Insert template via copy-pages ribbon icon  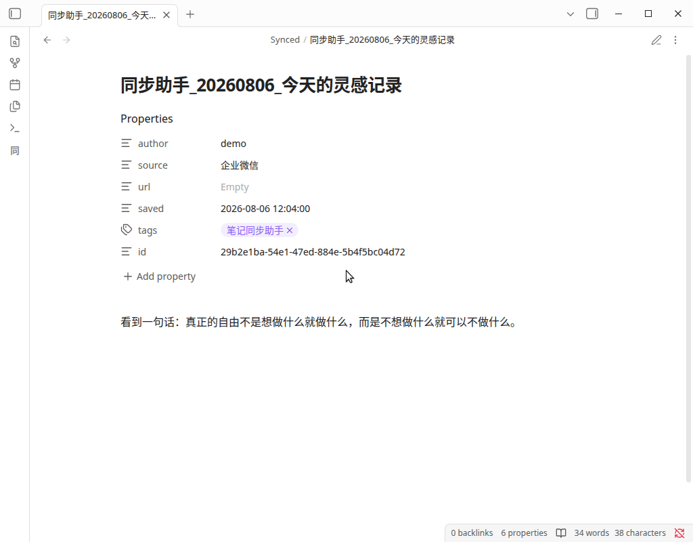(15, 106)
